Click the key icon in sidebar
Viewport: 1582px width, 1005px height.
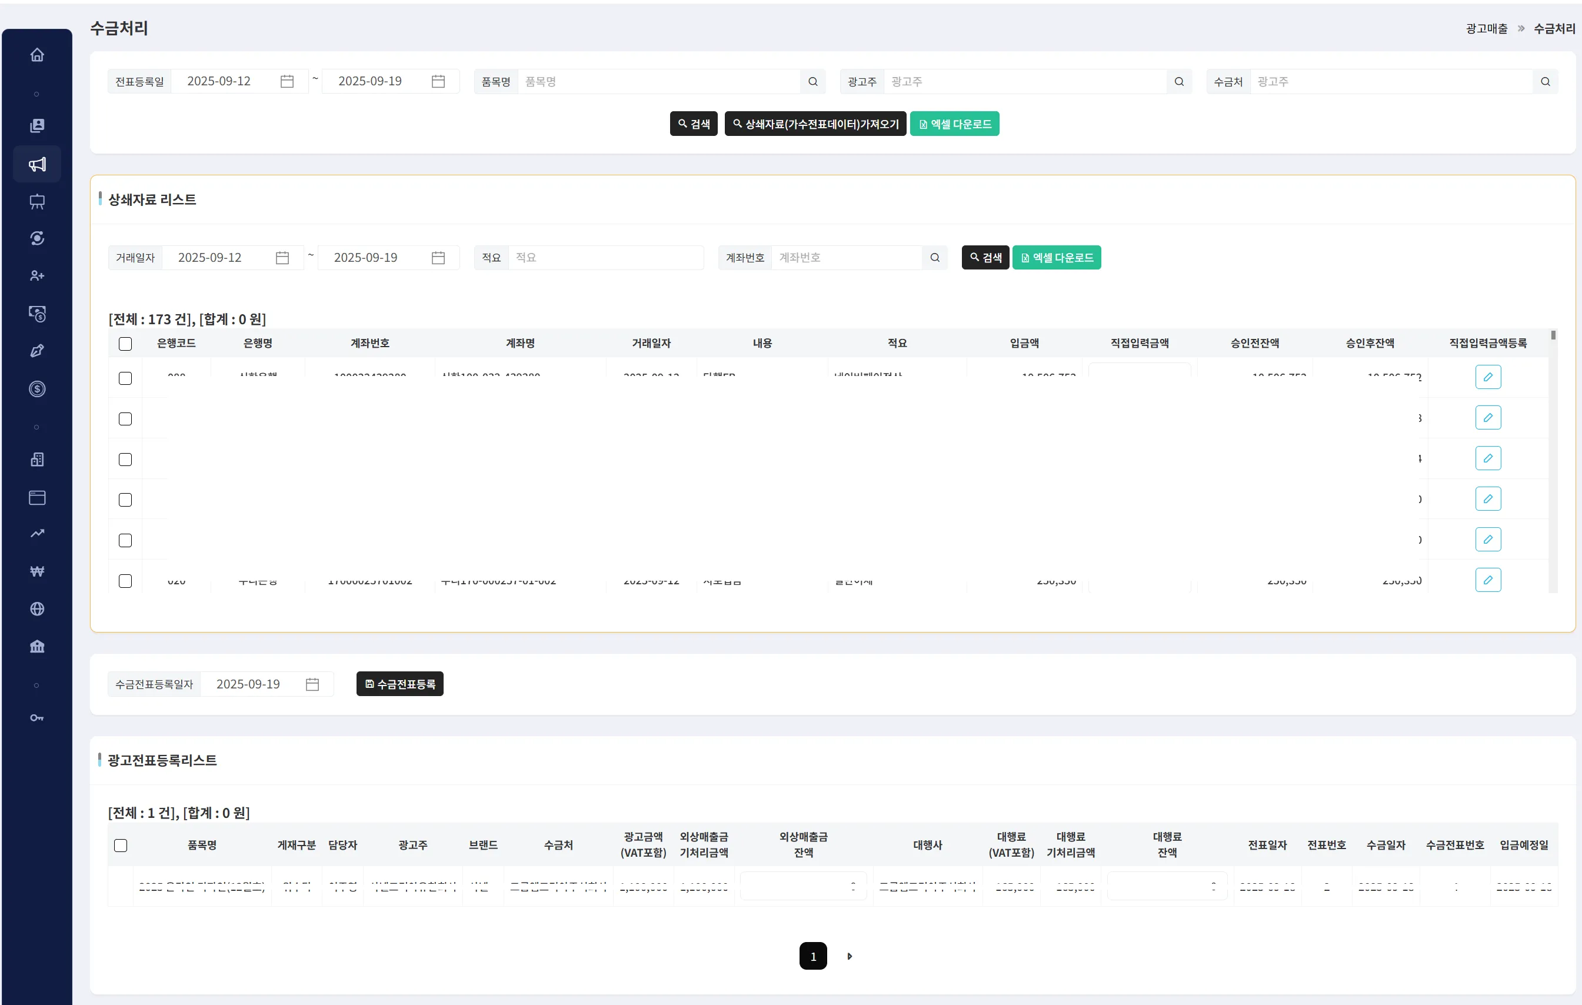pos(37,718)
